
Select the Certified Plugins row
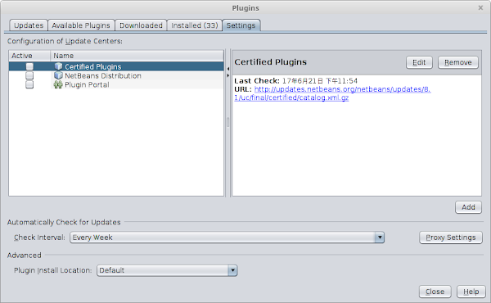click(116, 66)
